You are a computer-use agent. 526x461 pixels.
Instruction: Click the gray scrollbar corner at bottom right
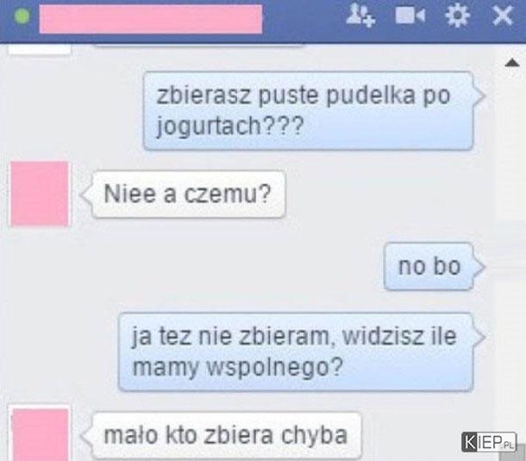pyautogui.click(x=512, y=452)
